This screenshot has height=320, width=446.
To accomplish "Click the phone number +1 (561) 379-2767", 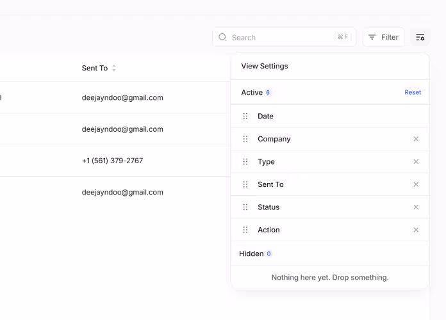I will pyautogui.click(x=112, y=161).
